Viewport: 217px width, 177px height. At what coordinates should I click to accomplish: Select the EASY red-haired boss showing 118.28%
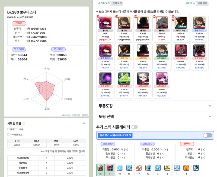coord(105,50)
